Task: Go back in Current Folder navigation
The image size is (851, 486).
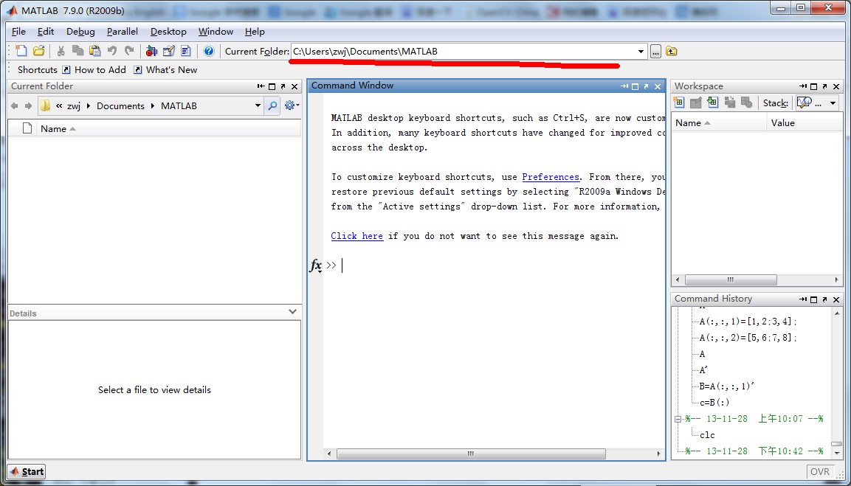Action: coord(15,105)
